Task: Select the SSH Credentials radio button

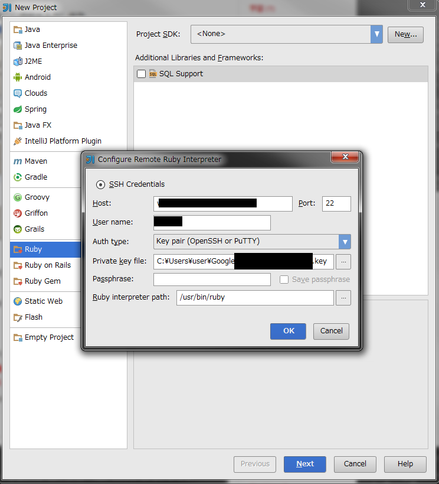Action: point(100,184)
